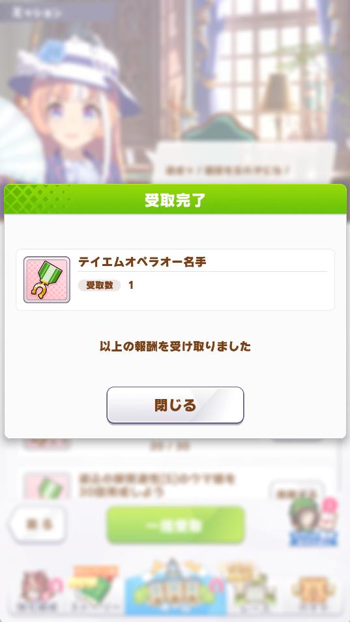Image resolution: width=350 pixels, height=622 pixels.
Task: Tap the blurred medal icon in mission list
Action: point(47,484)
